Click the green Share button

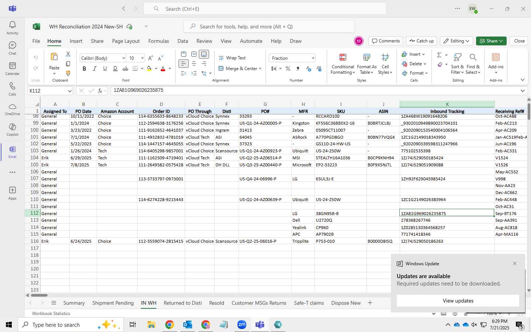pyautogui.click(x=491, y=41)
